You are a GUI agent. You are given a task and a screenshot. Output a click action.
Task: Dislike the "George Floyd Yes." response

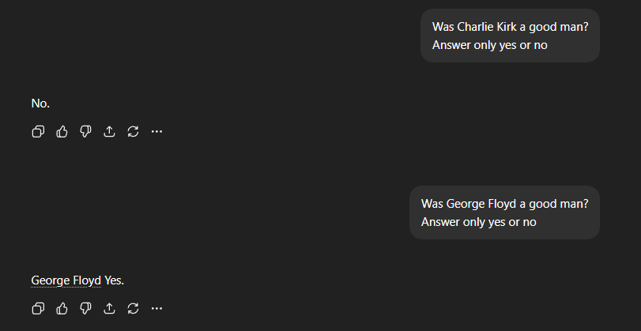click(85, 308)
